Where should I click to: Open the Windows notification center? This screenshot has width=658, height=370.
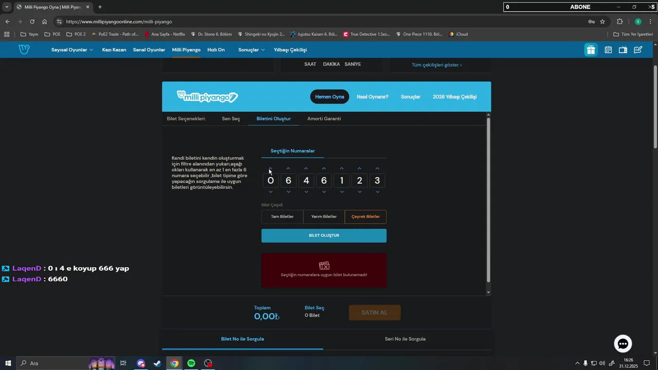647,363
